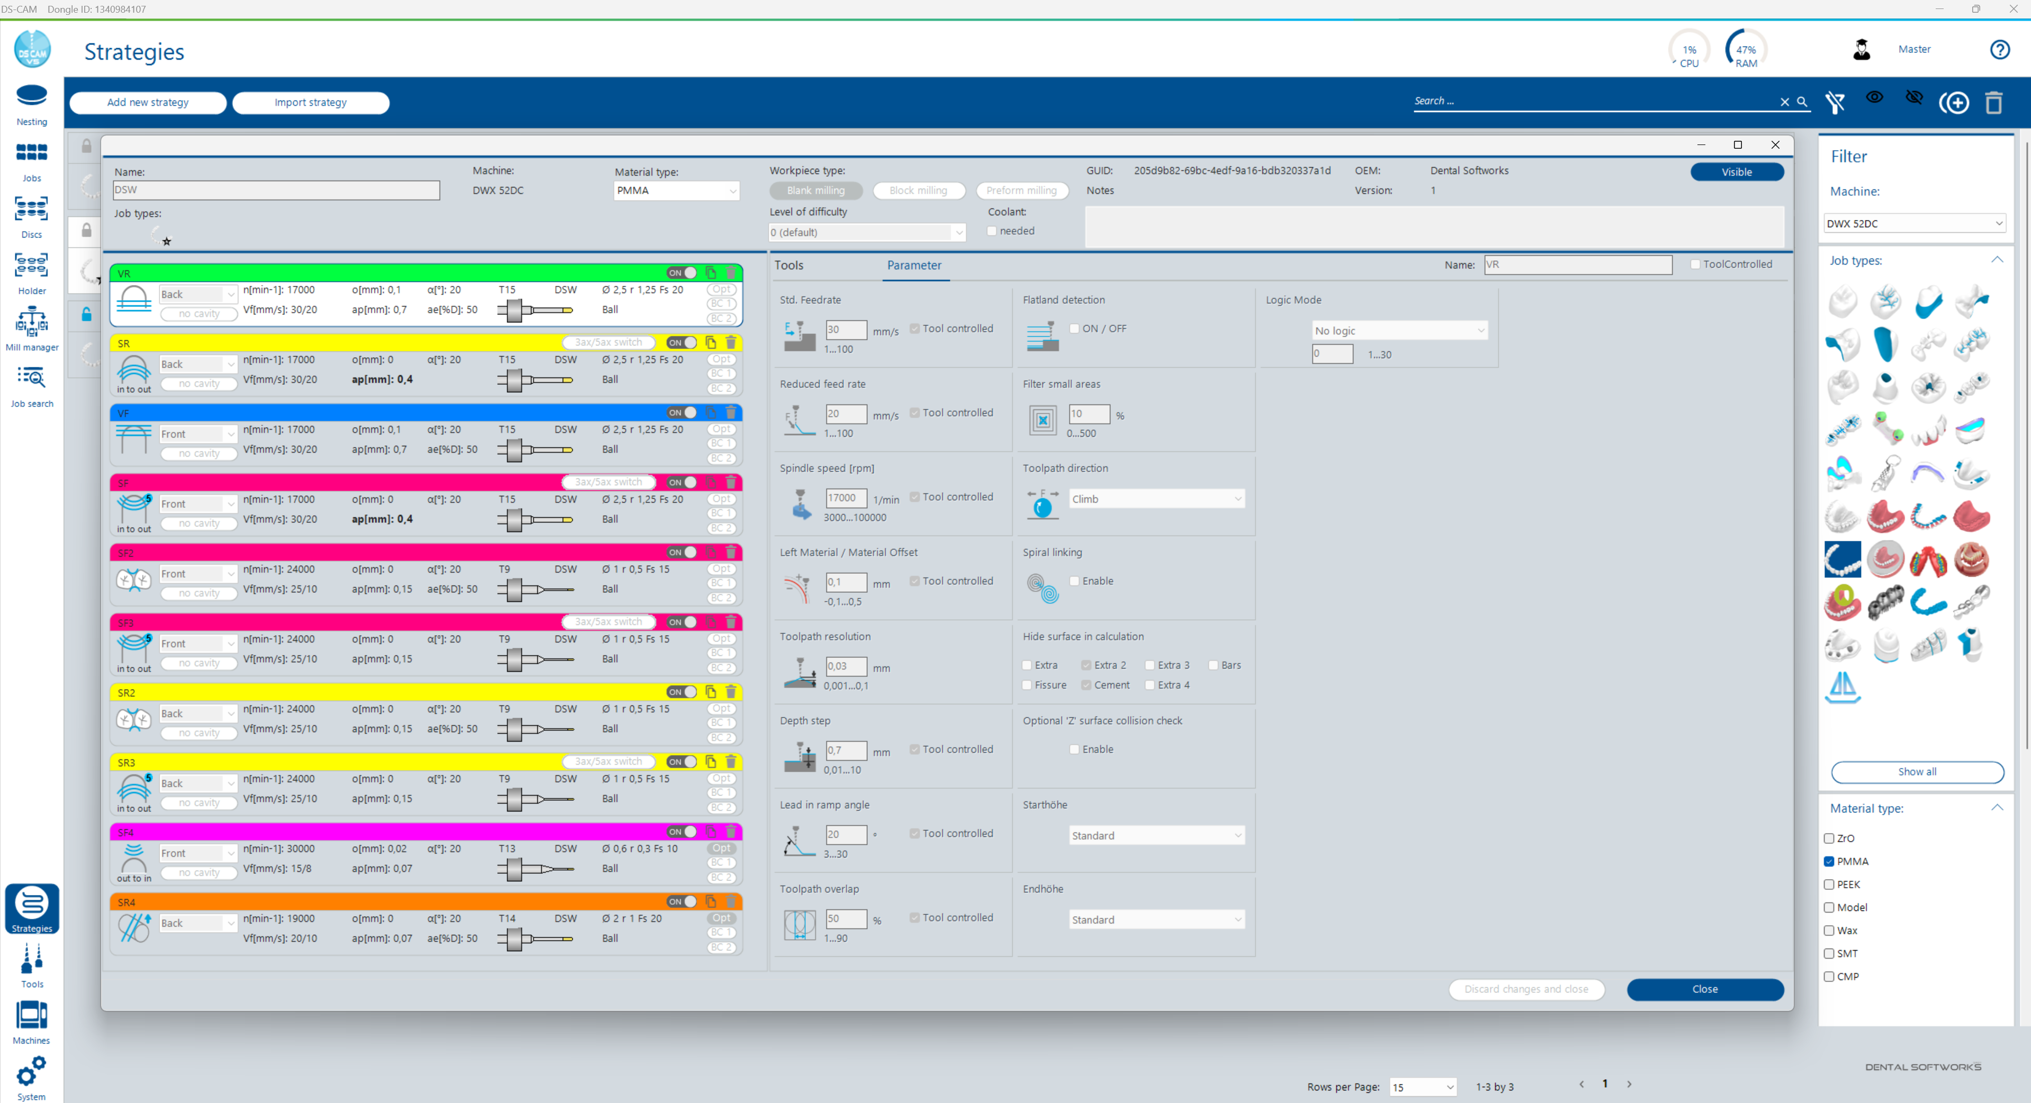
Task: Open the Toolpath direction Climb dropdown
Action: point(1156,499)
